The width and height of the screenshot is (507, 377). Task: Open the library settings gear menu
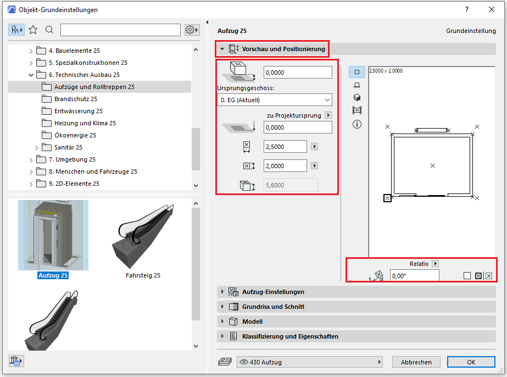coord(191,30)
